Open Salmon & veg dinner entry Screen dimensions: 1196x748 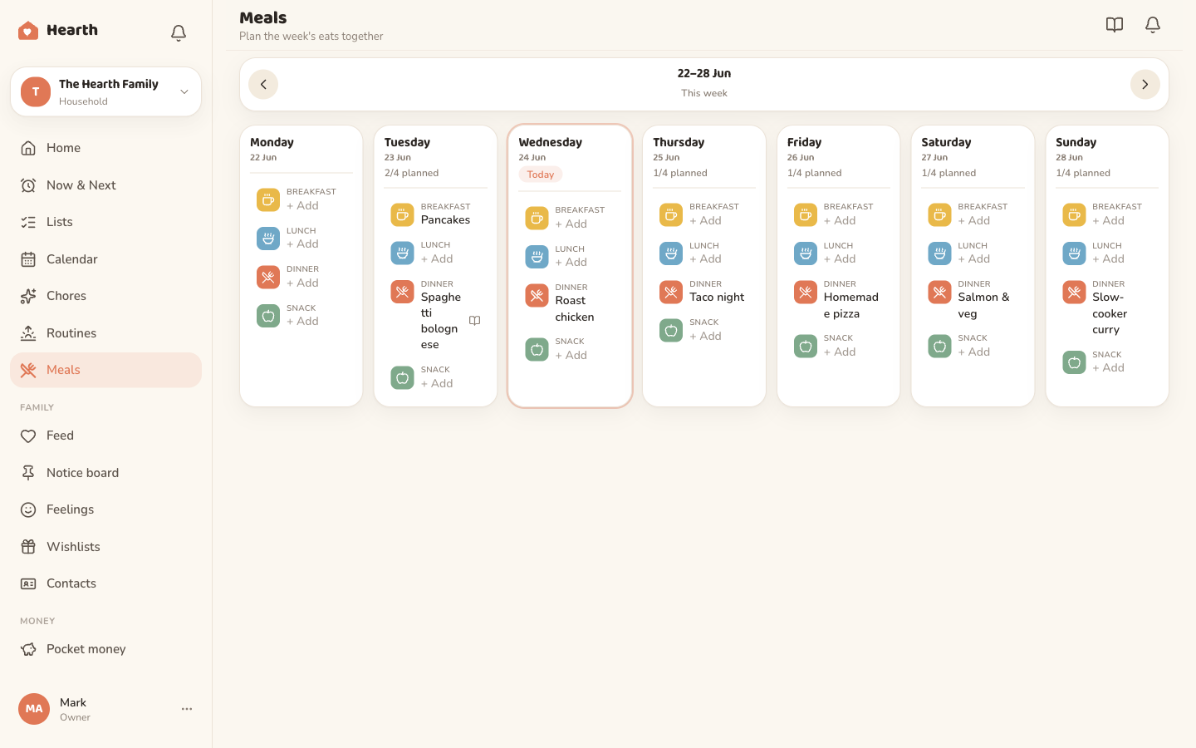(984, 306)
